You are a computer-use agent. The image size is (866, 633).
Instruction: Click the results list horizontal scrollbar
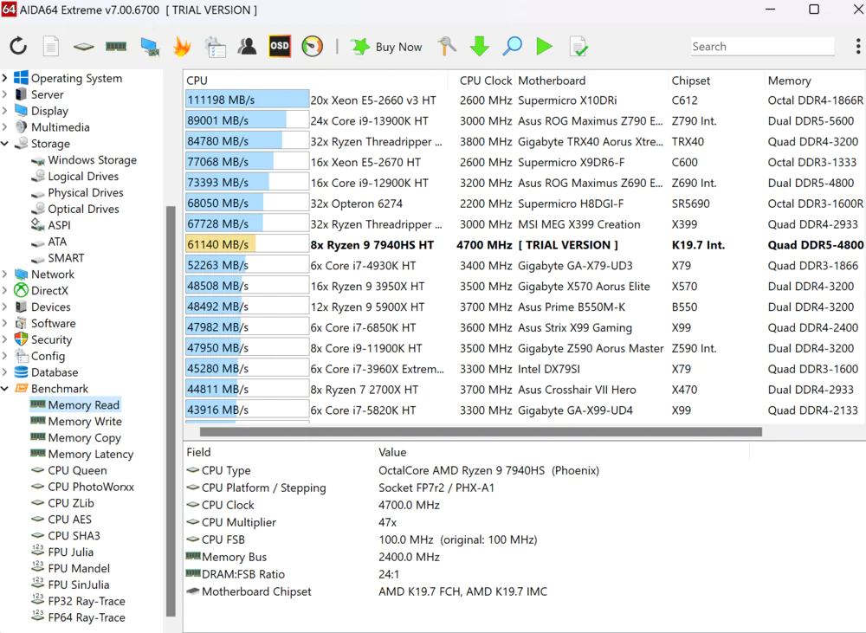pyautogui.click(x=481, y=431)
